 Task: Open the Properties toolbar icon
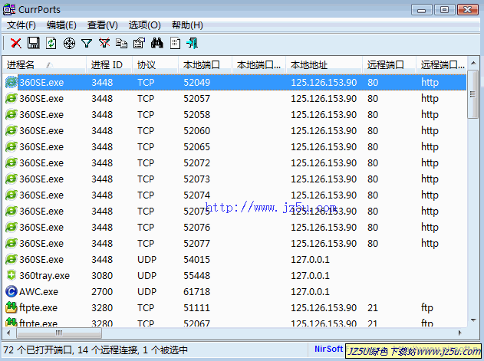pyautogui.click(x=139, y=43)
